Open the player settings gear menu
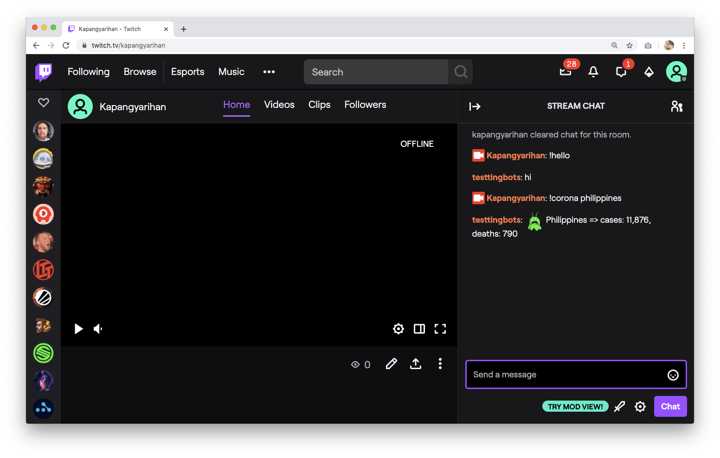The width and height of the screenshot is (720, 458). (398, 329)
